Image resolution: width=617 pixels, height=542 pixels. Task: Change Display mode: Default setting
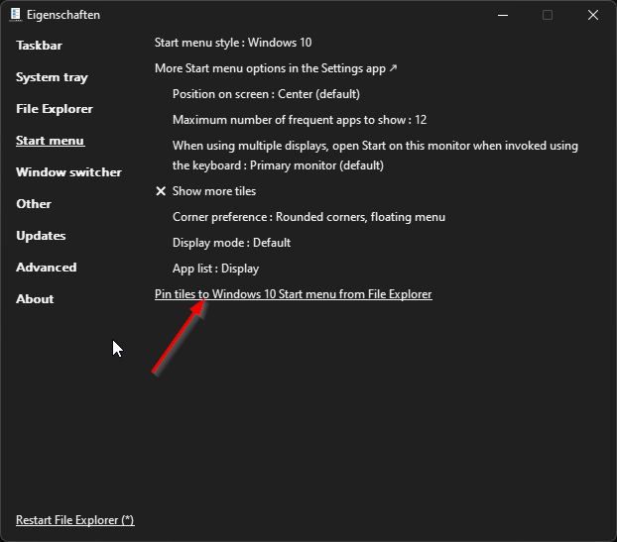click(x=231, y=243)
